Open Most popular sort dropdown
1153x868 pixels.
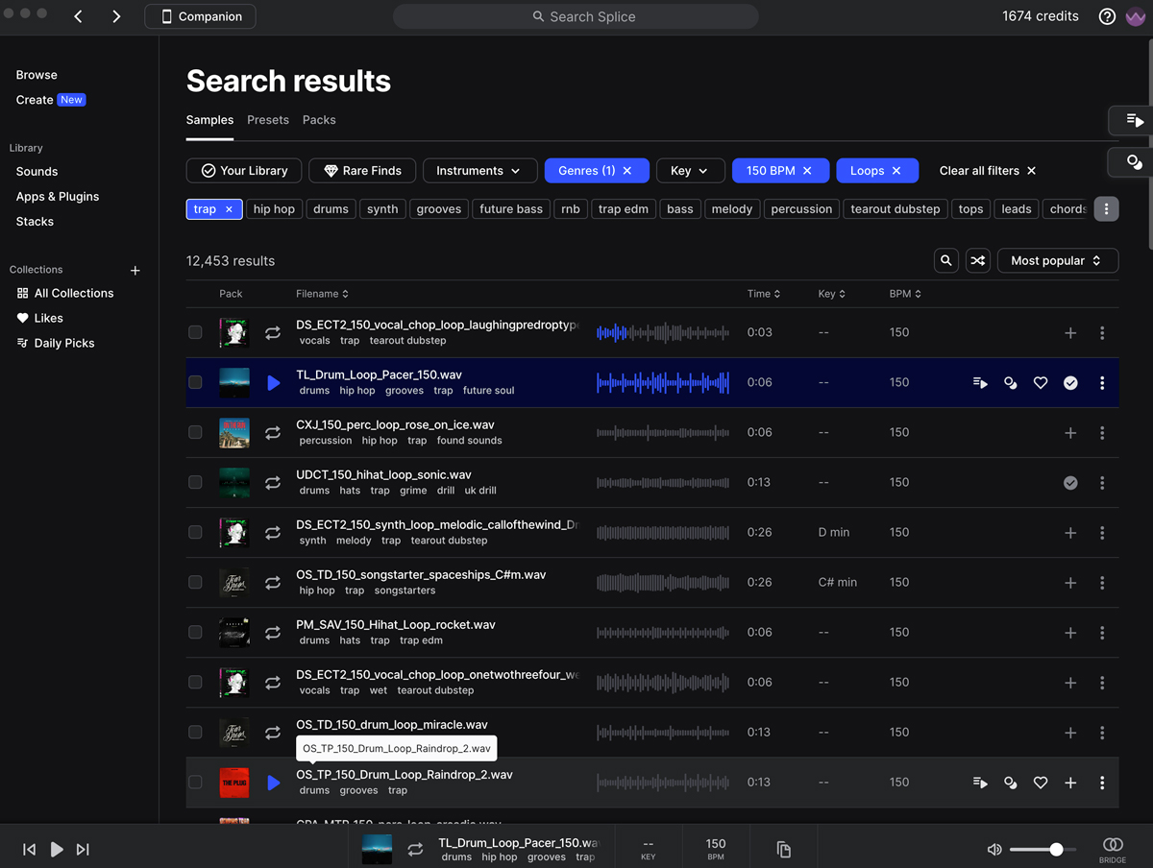(1058, 260)
